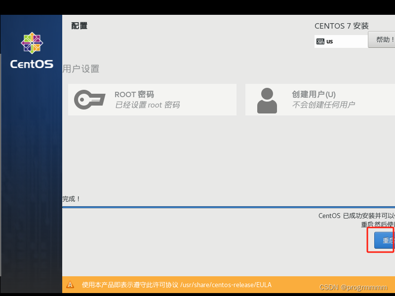Screen dimensions: 395x296
Task: Click the 用户设置 section heading
Action: 81,69
